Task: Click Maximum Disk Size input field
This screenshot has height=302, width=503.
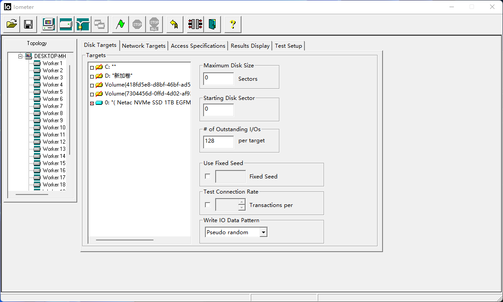Action: [218, 79]
